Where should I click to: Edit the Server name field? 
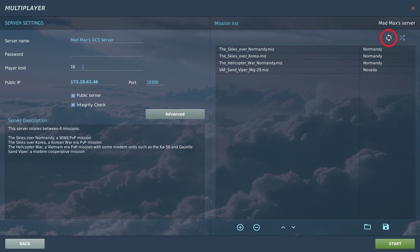[106, 40]
